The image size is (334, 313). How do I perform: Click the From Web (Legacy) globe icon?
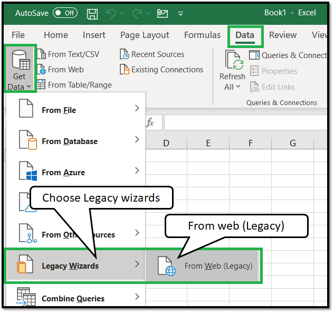[167, 266]
